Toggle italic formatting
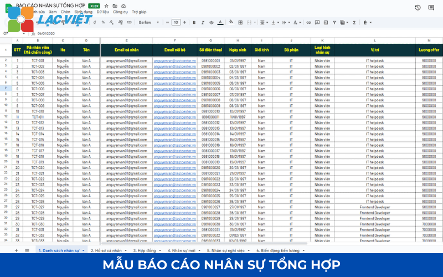The height and width of the screenshot is (277, 443). click(203, 22)
